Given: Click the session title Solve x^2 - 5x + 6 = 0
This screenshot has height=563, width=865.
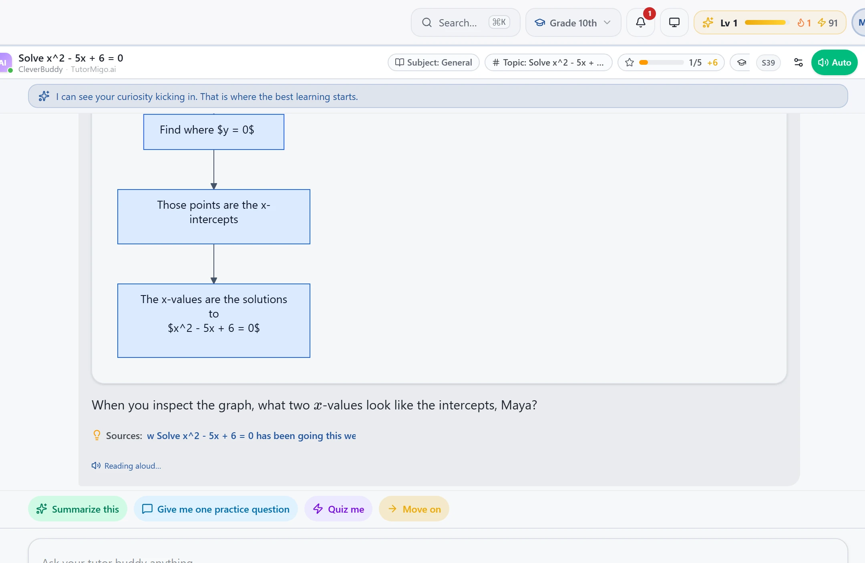Looking at the screenshot, I should point(71,58).
